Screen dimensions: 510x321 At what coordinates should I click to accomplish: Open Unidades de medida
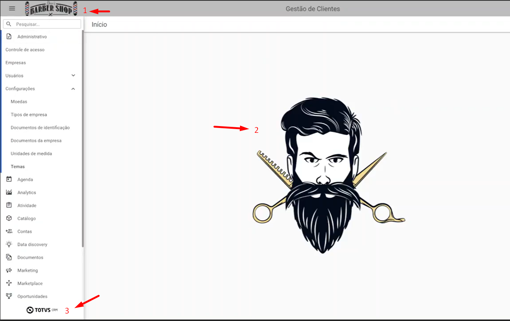click(31, 154)
